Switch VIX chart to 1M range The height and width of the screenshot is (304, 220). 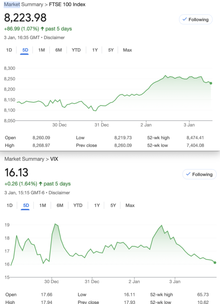tap(43, 205)
